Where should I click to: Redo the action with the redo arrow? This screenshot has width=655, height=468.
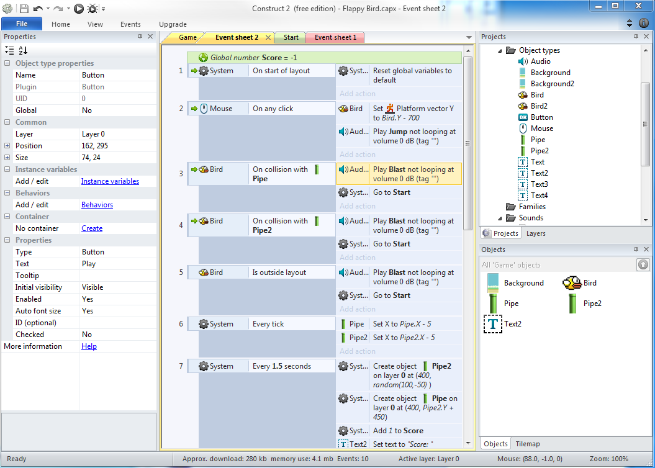click(x=58, y=8)
